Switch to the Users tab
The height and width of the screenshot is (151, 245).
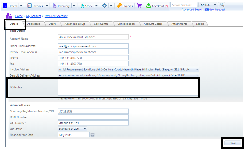pyautogui.click(x=52, y=24)
